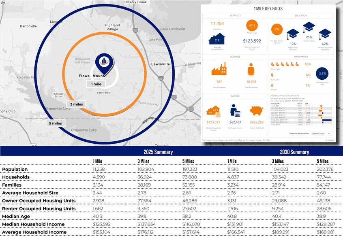The width and height of the screenshot is (343, 238).
Task: Click the blue 3.5% Unemployment Rate circle
Action: 322,74
